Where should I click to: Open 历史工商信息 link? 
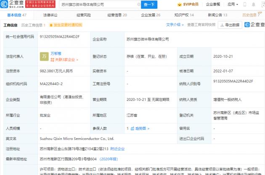[x=33, y=25]
